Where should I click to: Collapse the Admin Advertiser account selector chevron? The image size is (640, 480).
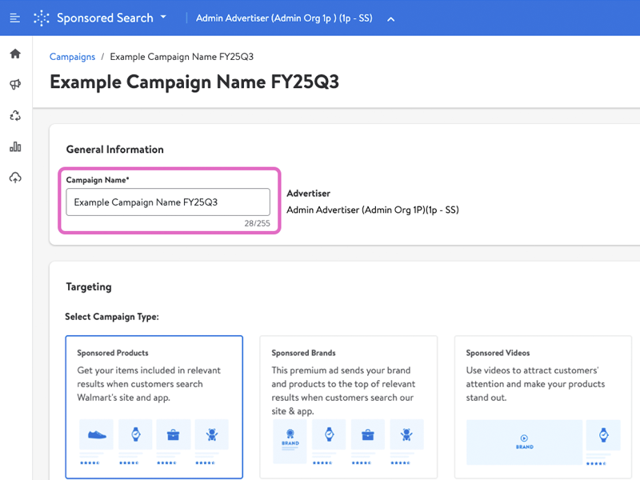[390, 18]
